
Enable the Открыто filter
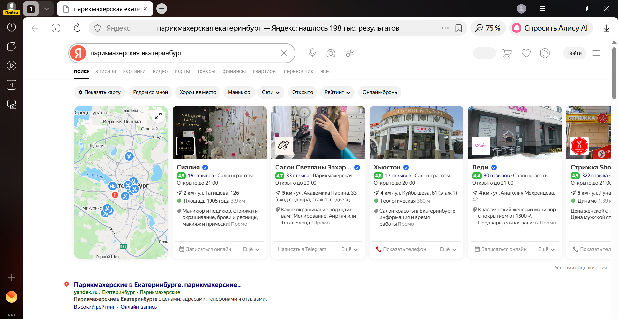pos(302,92)
